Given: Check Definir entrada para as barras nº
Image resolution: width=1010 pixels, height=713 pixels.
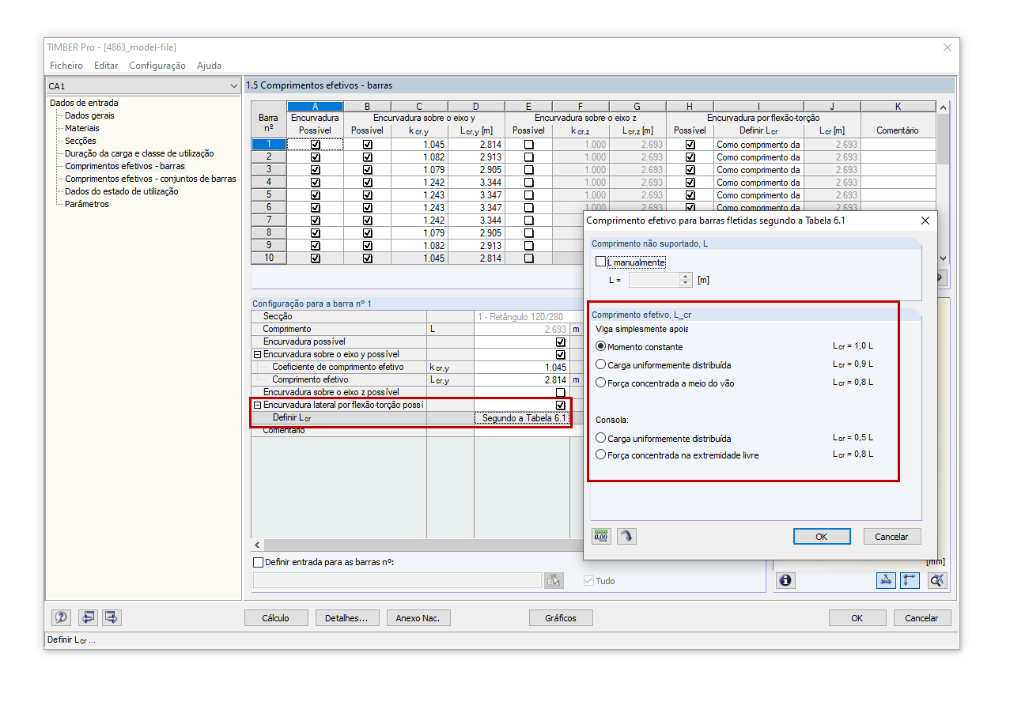Looking at the screenshot, I should pyautogui.click(x=258, y=562).
